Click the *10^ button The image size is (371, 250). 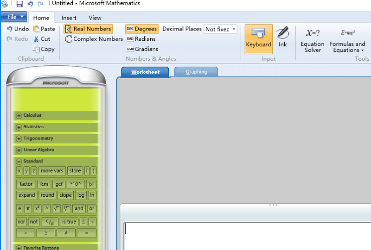(76, 184)
